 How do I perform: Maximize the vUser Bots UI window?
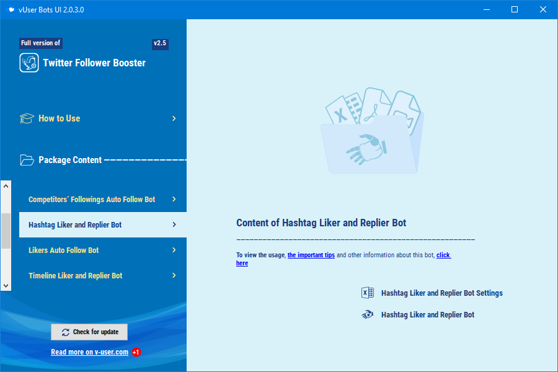point(515,10)
